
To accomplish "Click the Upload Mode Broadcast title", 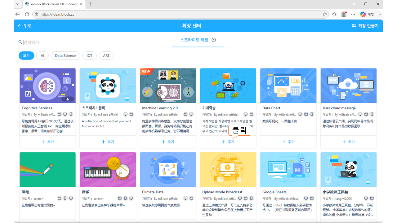I will [x=222, y=192].
